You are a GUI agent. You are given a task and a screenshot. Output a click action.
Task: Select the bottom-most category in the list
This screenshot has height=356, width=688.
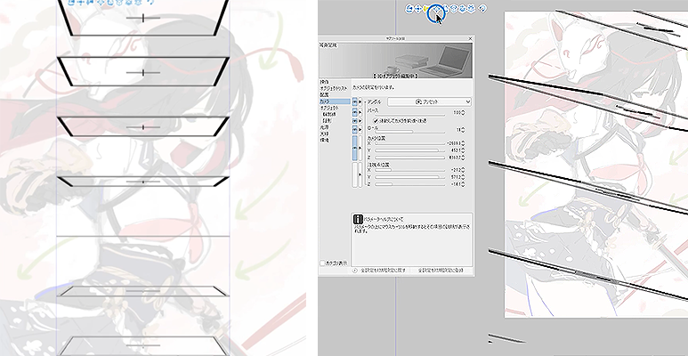point(324,140)
